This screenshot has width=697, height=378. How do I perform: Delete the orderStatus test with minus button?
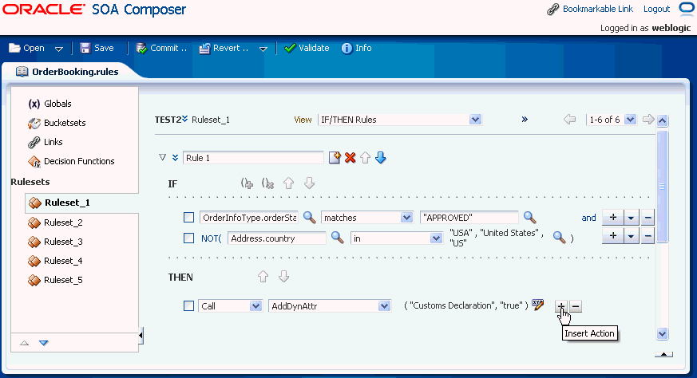647,218
